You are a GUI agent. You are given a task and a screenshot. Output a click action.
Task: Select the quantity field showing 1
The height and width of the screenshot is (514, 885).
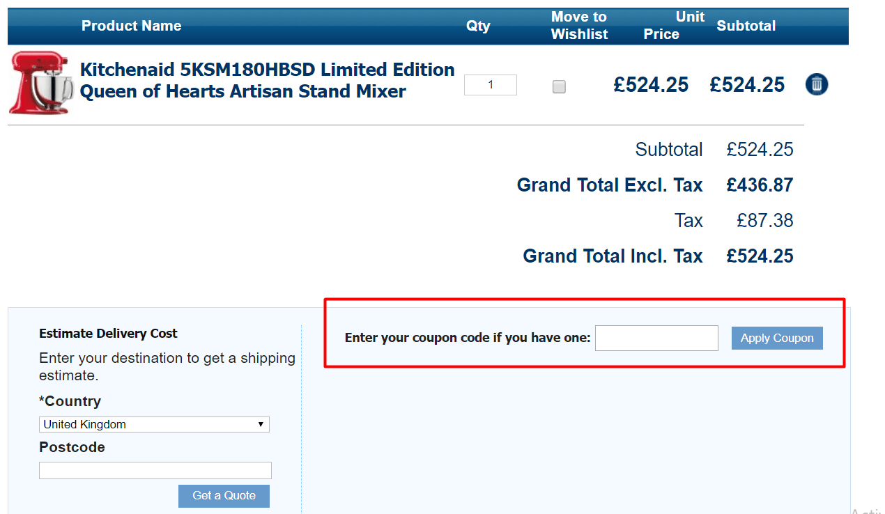pos(490,85)
